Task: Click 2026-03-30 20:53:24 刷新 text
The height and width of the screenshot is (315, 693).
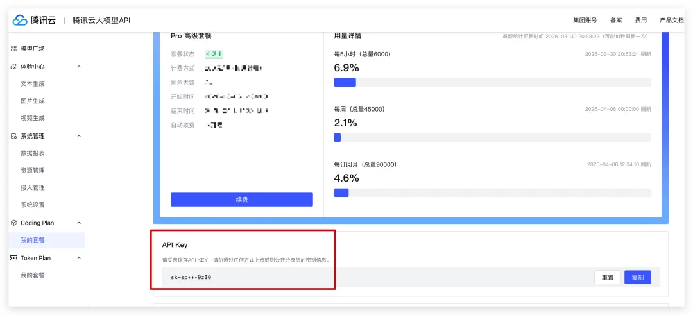Action: (x=618, y=55)
